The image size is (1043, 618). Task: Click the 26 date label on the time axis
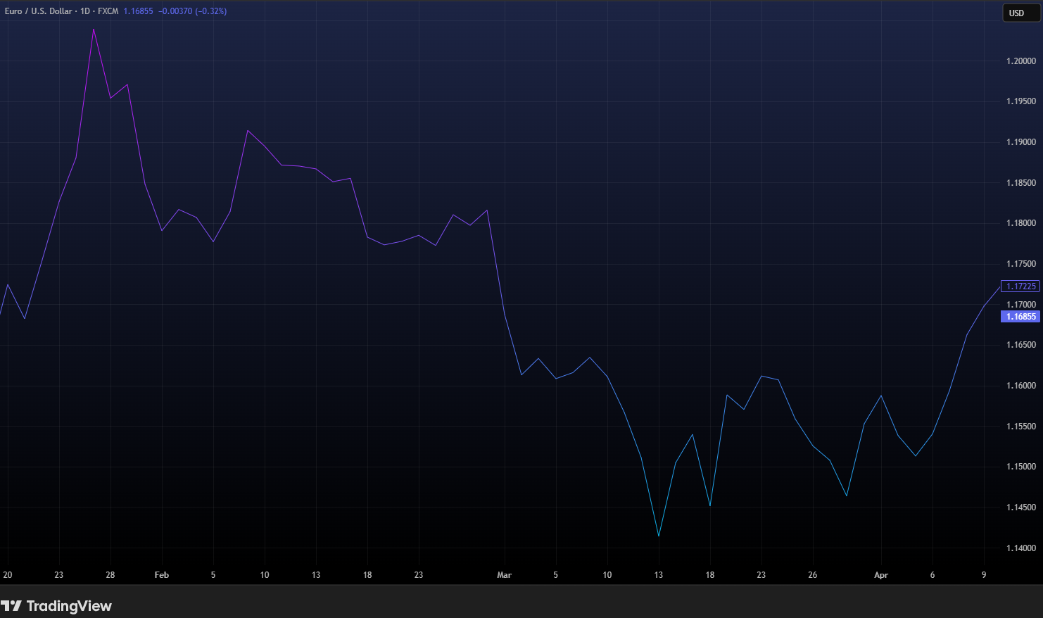click(812, 575)
